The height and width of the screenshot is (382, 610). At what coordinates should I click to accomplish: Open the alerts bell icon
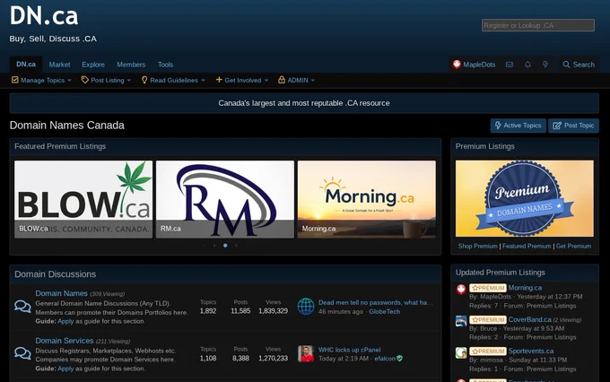pyautogui.click(x=527, y=65)
